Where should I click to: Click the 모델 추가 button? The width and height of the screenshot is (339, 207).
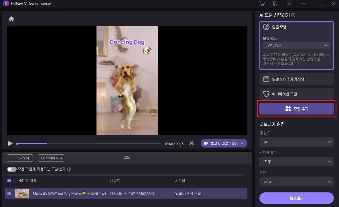click(296, 109)
